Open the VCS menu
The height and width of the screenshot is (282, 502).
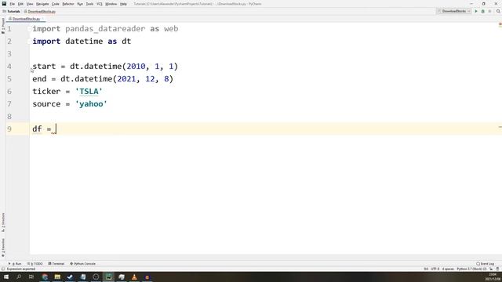coord(100,4)
